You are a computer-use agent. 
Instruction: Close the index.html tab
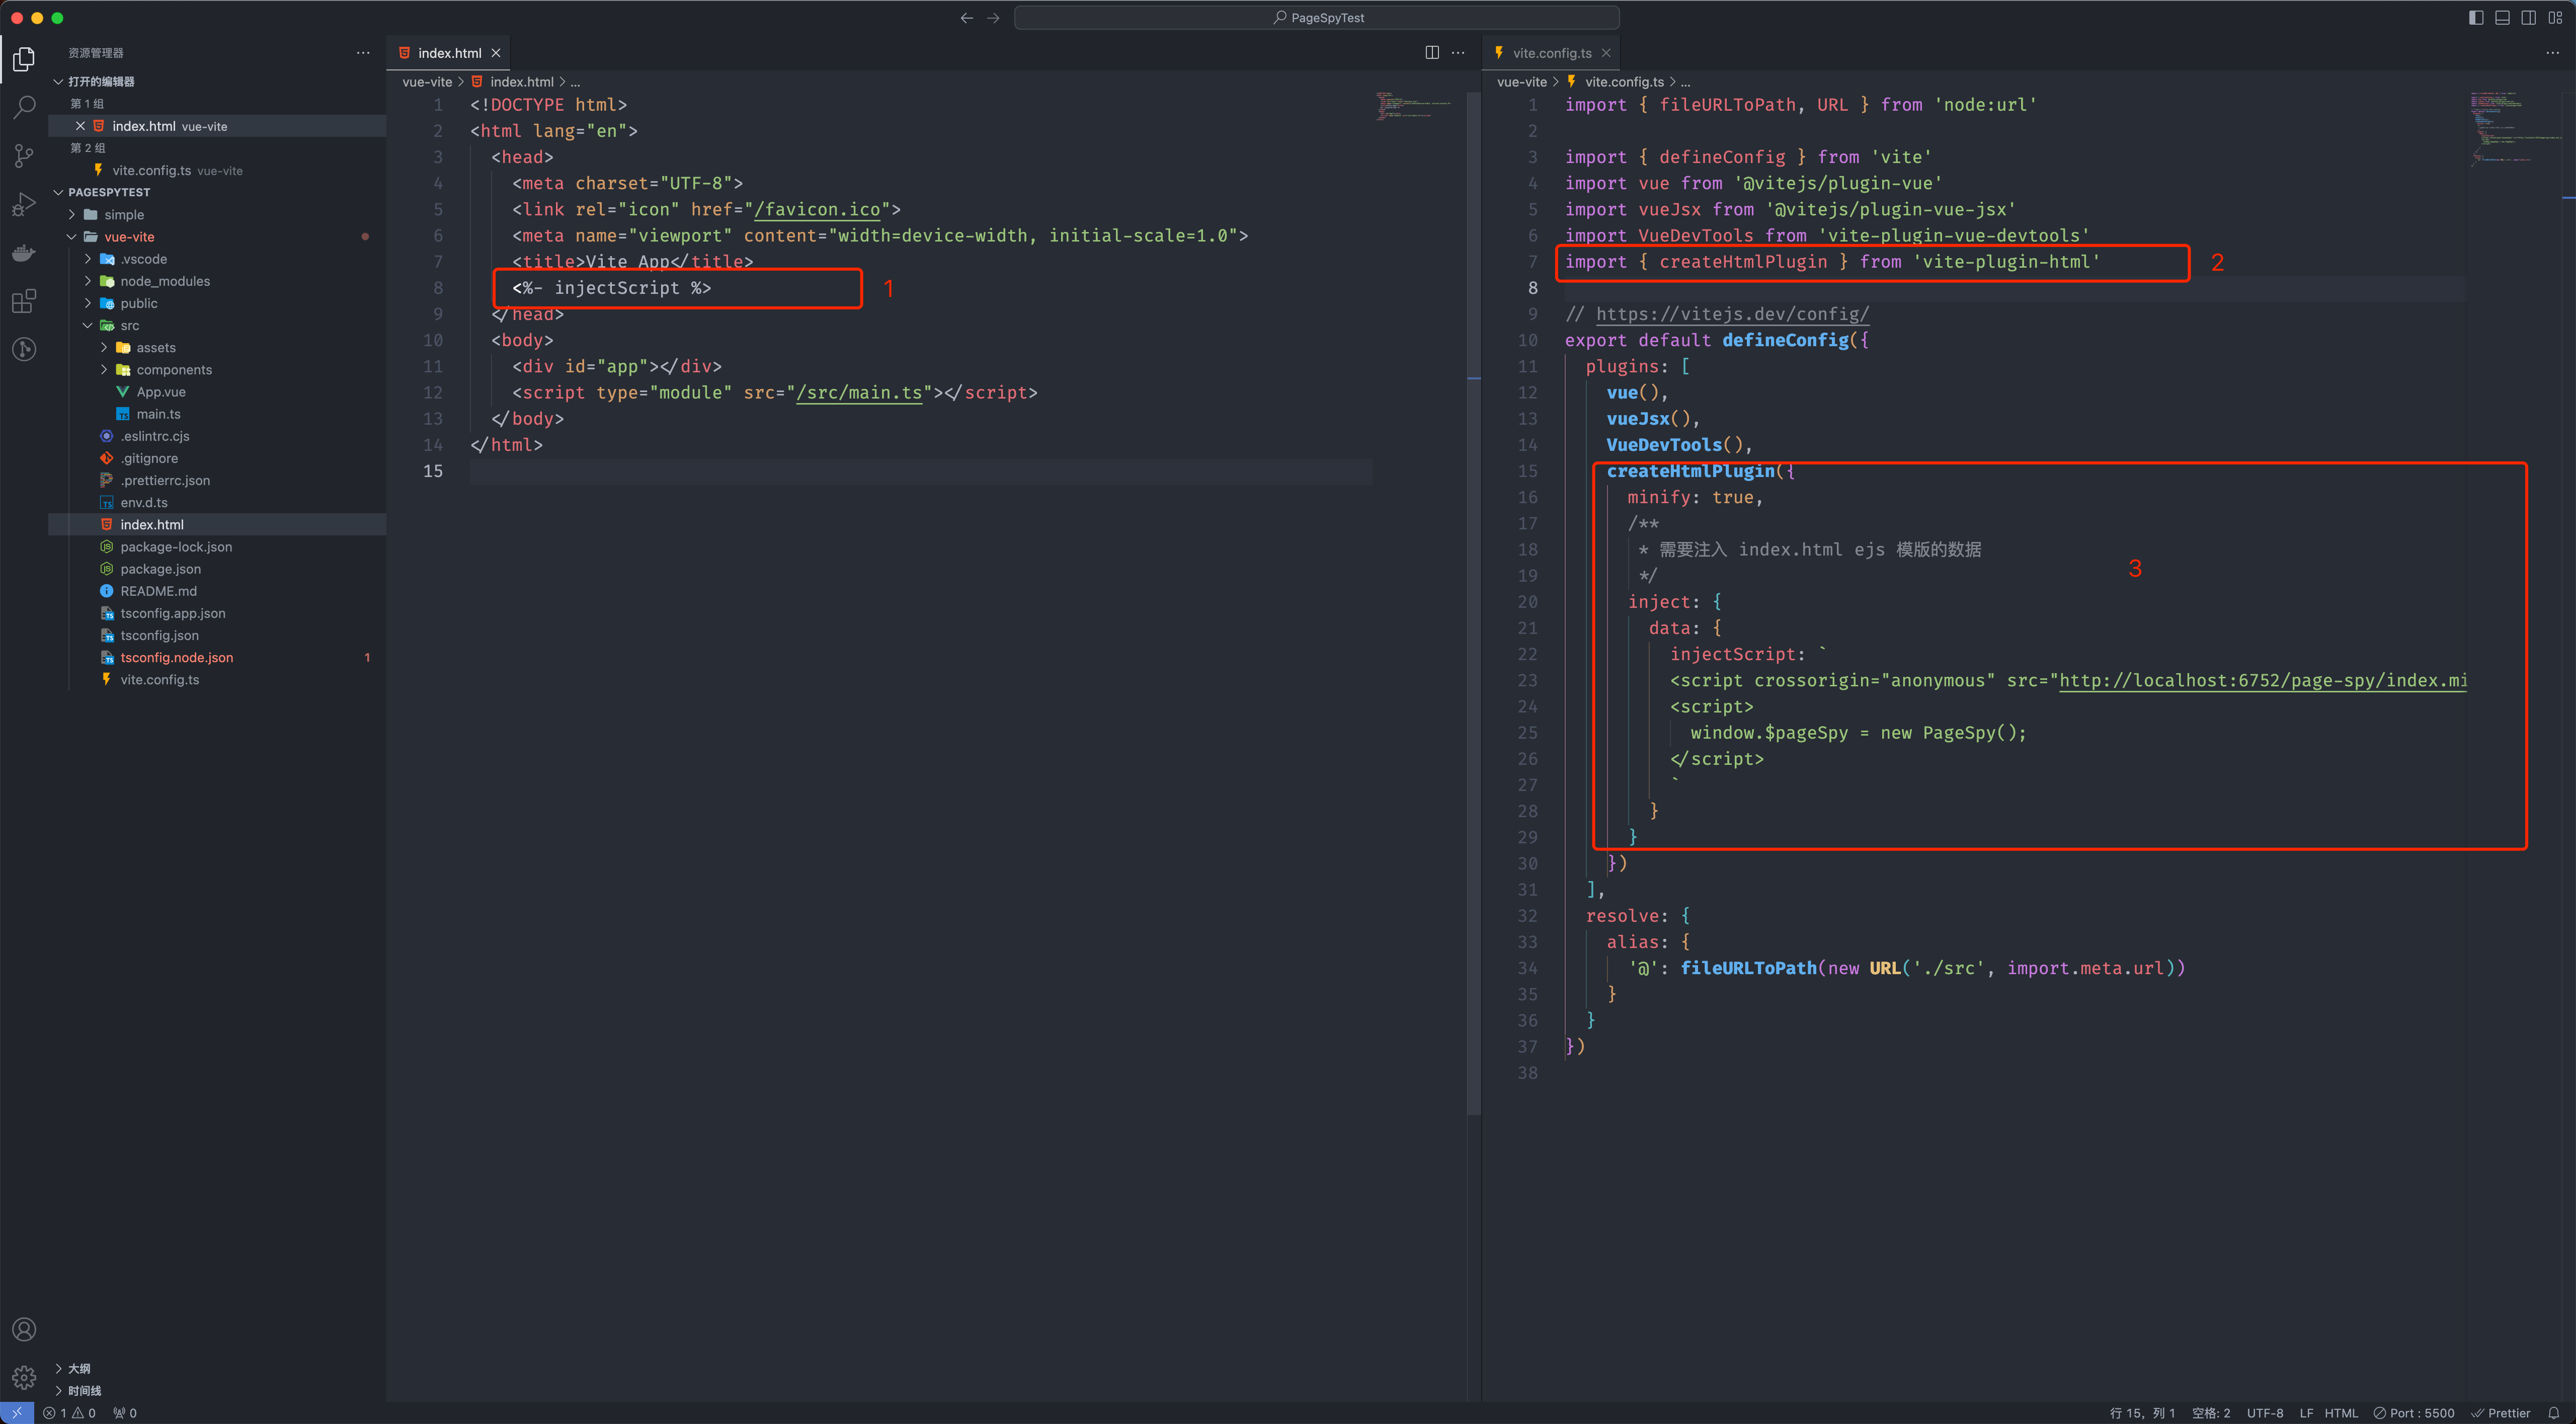[496, 53]
